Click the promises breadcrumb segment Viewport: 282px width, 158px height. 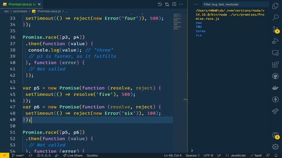coord(20,11)
